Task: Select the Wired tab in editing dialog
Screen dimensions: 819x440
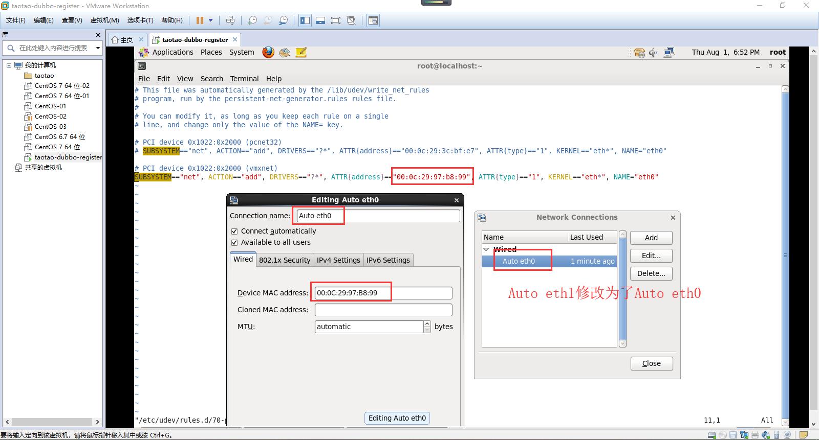Action: tap(243, 259)
